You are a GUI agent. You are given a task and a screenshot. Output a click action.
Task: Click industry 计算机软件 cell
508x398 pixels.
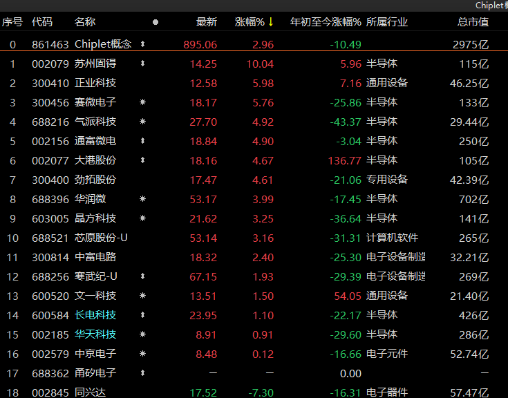[x=392, y=238]
